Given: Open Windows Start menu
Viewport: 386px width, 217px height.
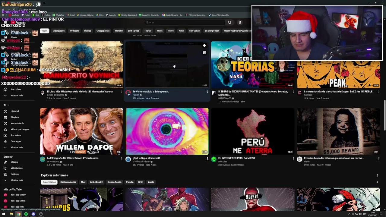Looking at the screenshot, I should 4,214.
